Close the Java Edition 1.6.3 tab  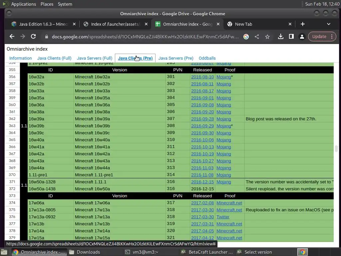(74, 24)
